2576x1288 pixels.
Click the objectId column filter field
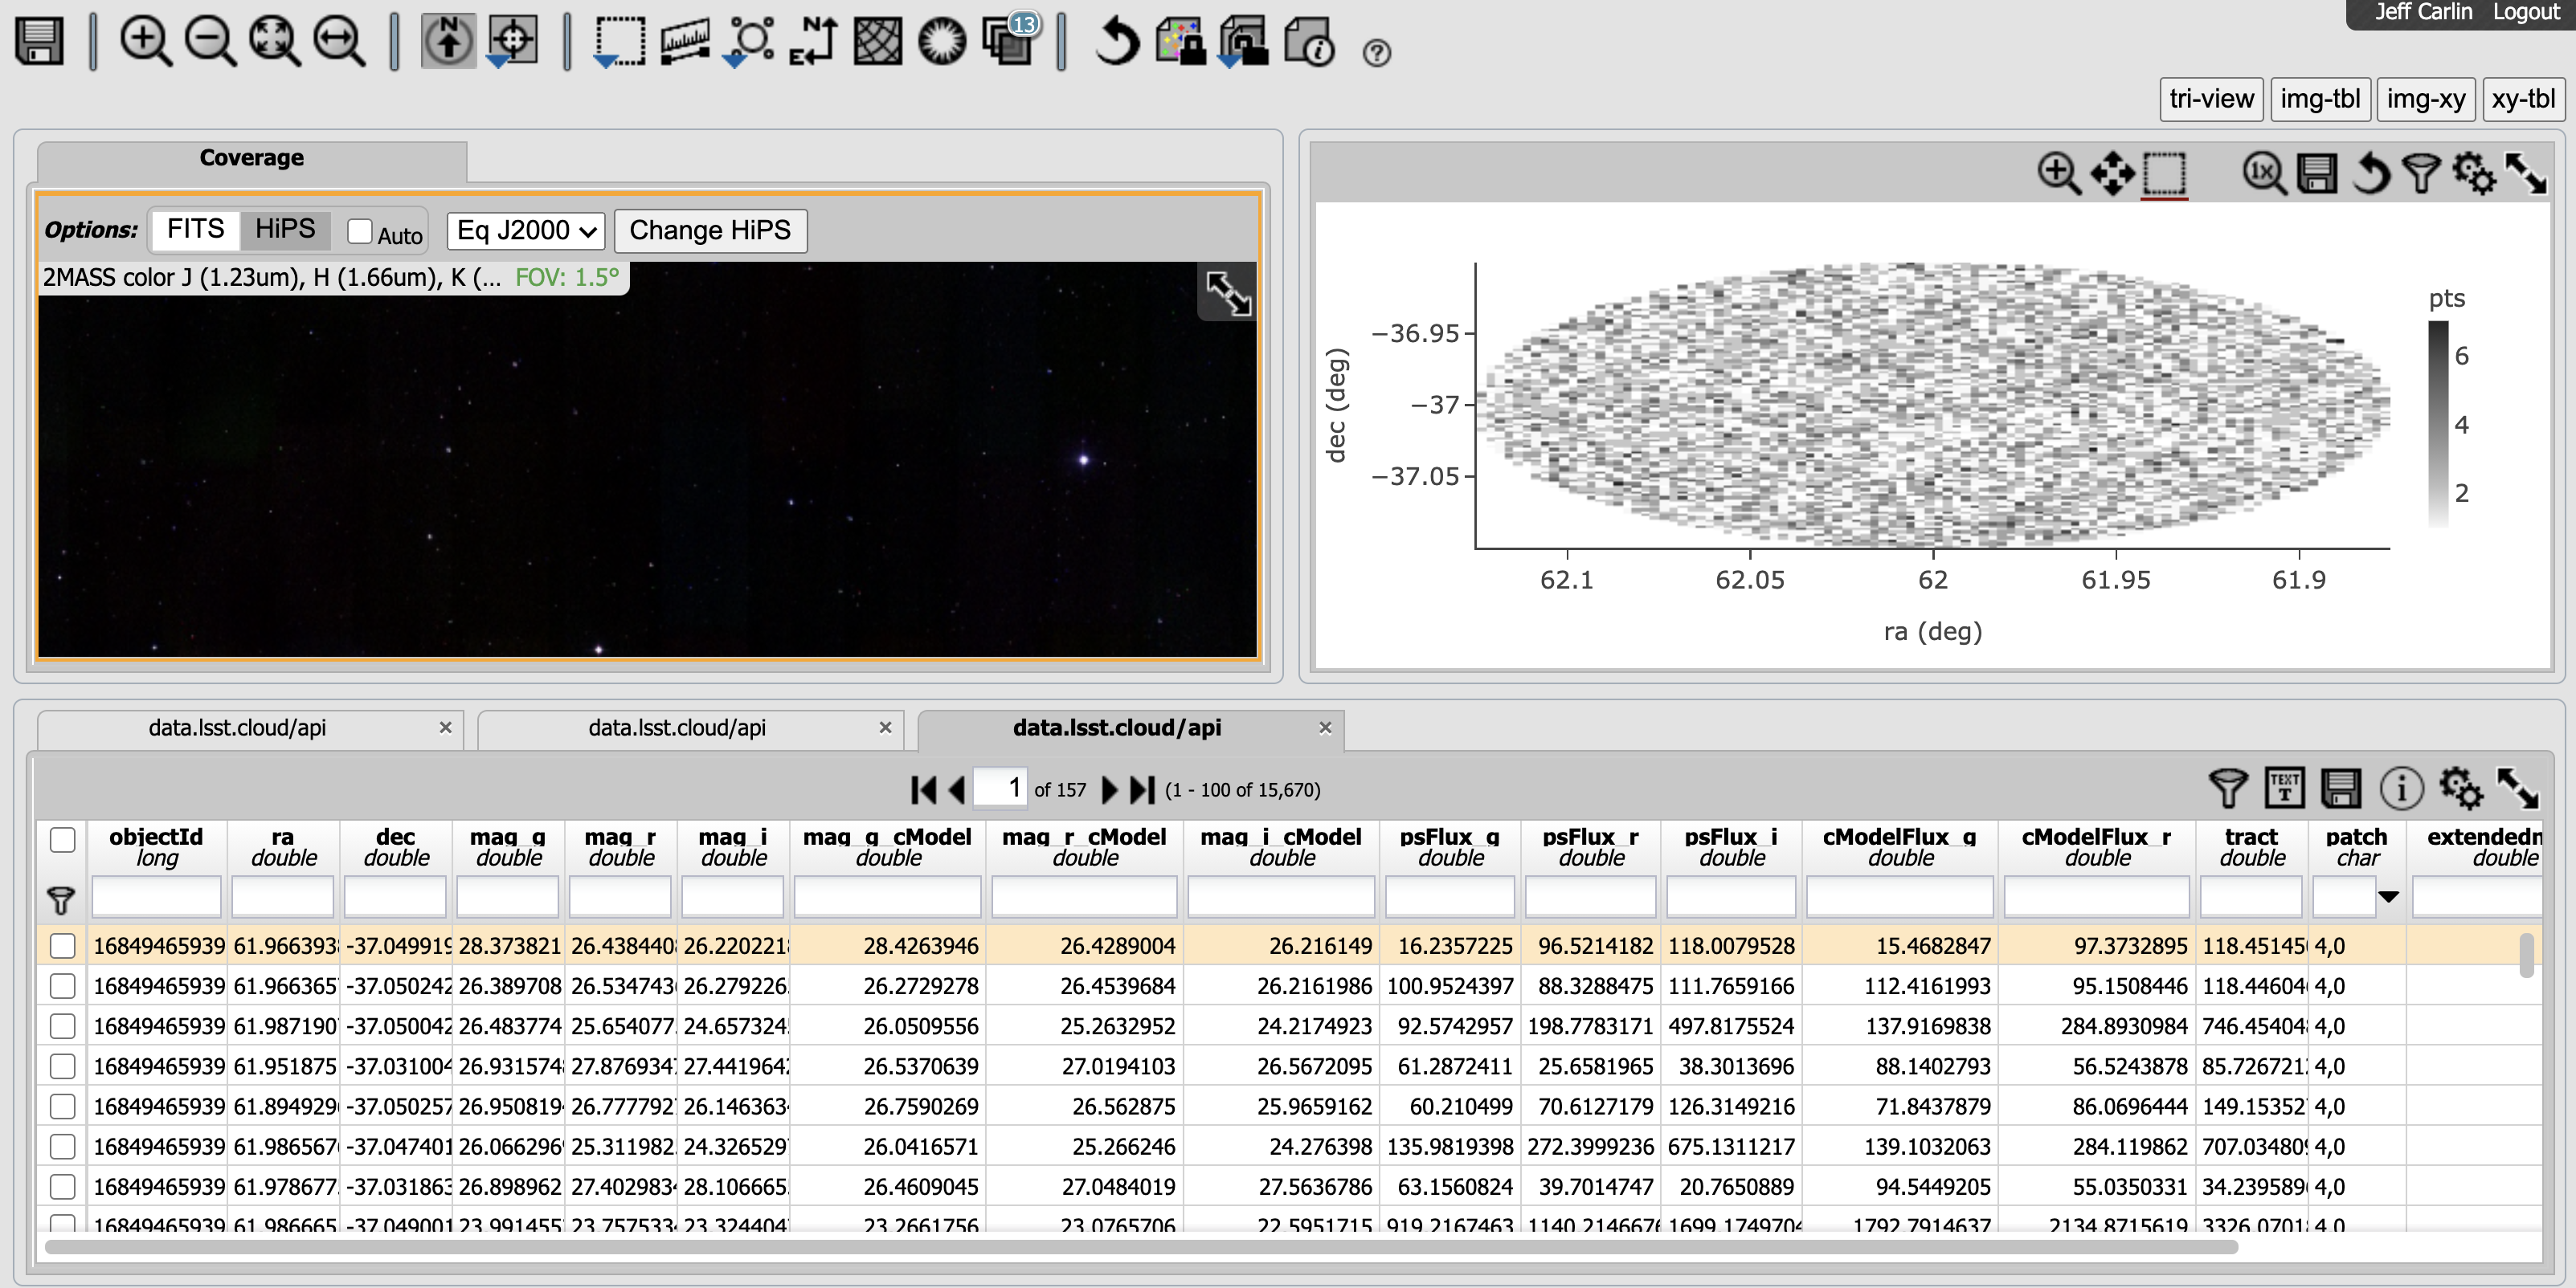pyautogui.click(x=156, y=896)
